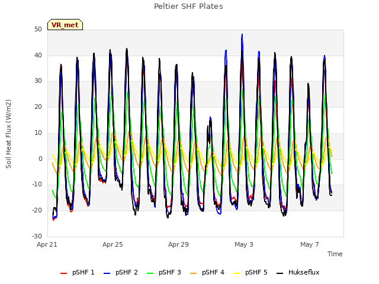Click the Apr 21 date tick label
The image size is (379, 284).
pyautogui.click(x=47, y=244)
